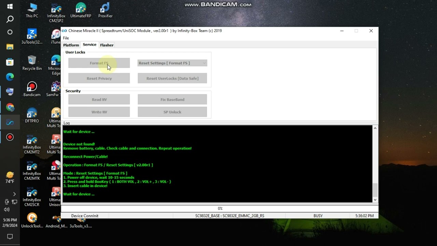Click the SP Unlock button

pos(172,112)
